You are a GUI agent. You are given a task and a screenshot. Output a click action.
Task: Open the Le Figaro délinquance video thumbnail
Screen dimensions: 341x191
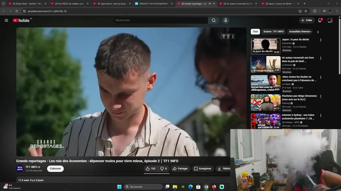click(x=266, y=83)
